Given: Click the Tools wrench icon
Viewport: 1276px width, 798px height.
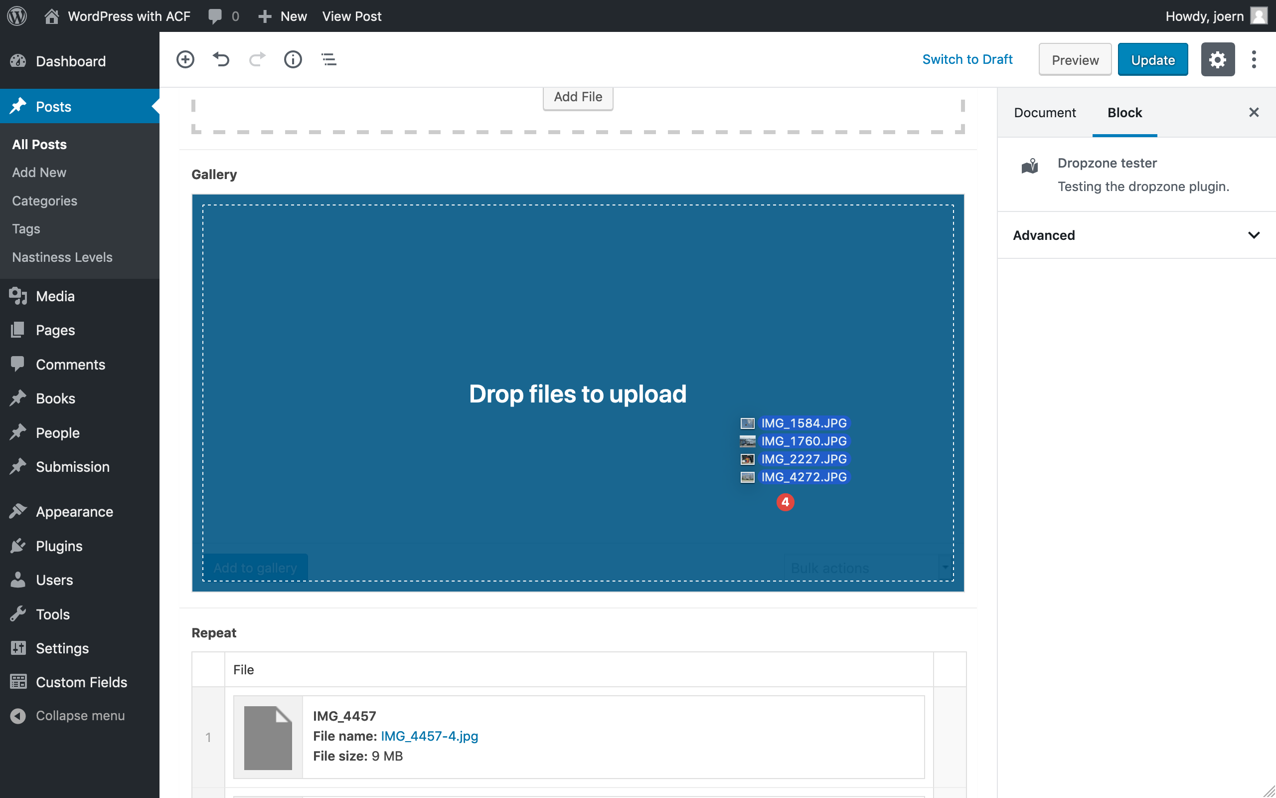Looking at the screenshot, I should click(18, 614).
